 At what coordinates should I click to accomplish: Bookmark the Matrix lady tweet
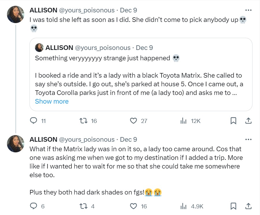point(233,206)
